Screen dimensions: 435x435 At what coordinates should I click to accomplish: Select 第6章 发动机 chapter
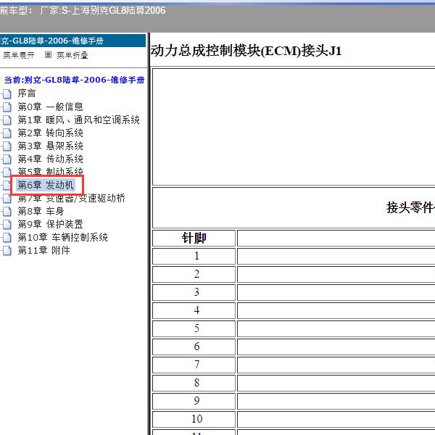pos(46,185)
